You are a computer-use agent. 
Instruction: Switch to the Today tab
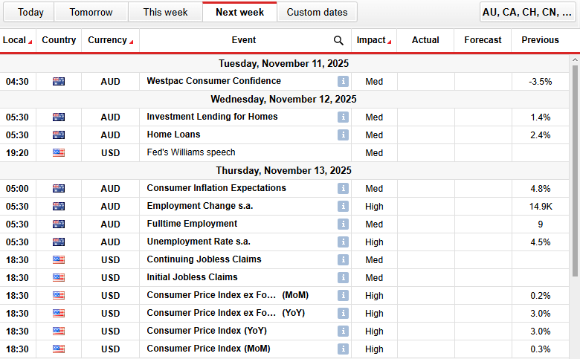[30, 13]
